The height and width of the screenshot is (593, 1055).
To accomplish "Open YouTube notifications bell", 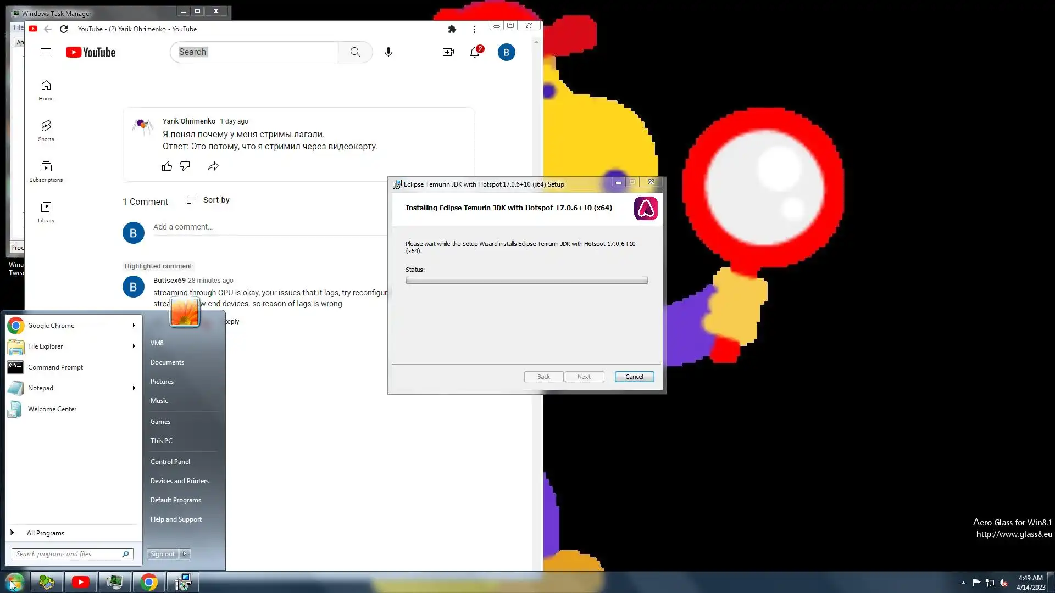I will [x=475, y=52].
